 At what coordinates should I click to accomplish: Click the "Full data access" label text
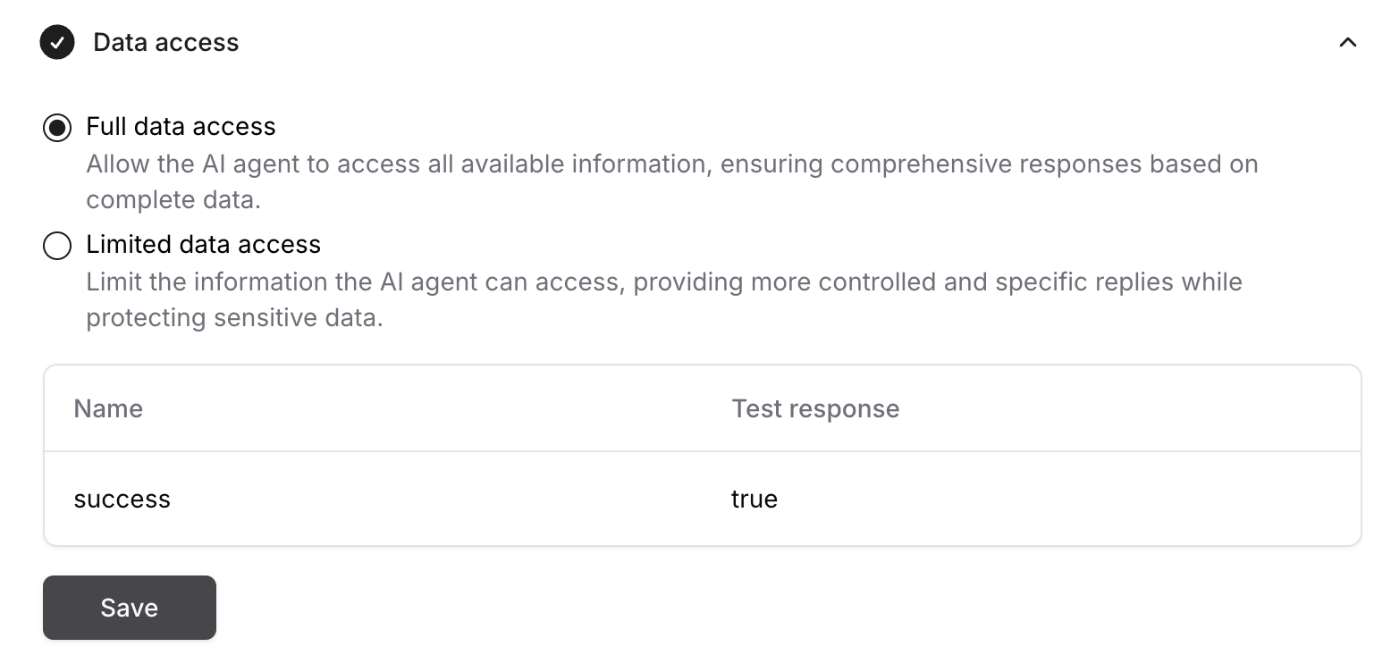(x=181, y=127)
